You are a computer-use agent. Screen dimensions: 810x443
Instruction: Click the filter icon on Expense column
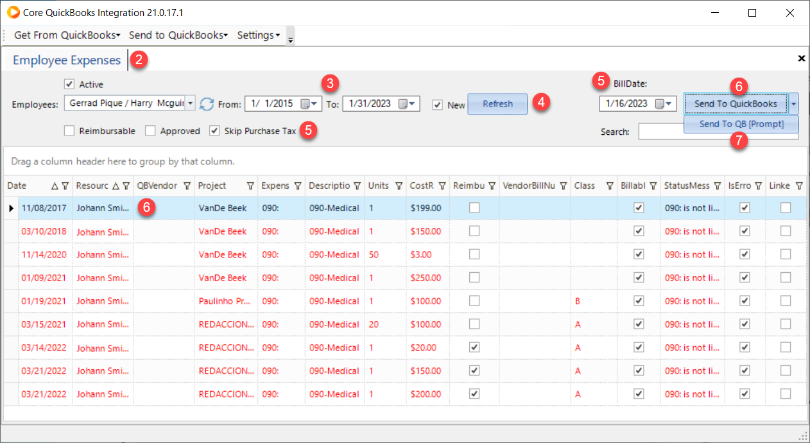298,186
